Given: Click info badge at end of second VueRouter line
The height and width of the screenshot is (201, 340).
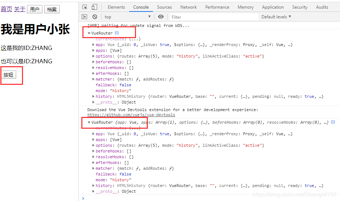Looking at the screenshot, I should (333, 122).
